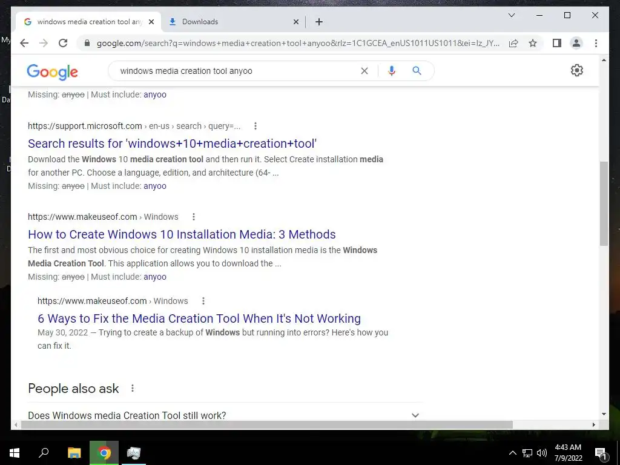The image size is (620, 465).
Task: Click the vertical scrollbar thumb
Action: [604, 203]
